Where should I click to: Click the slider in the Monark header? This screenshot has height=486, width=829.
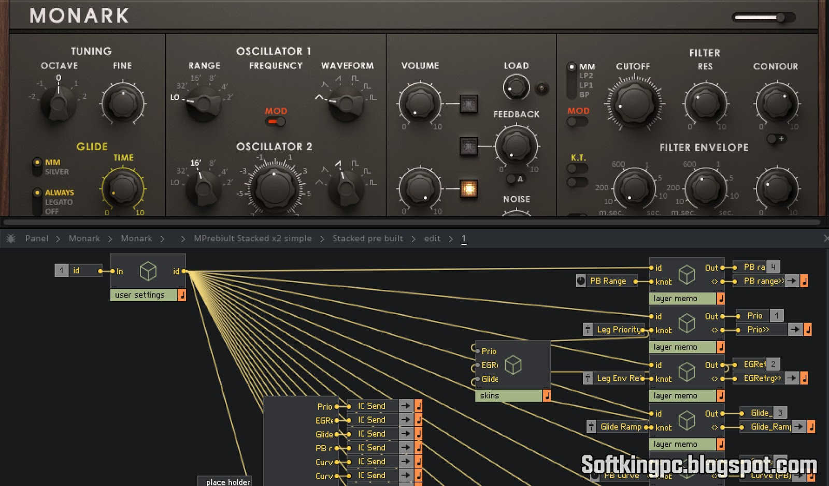pyautogui.click(x=763, y=18)
